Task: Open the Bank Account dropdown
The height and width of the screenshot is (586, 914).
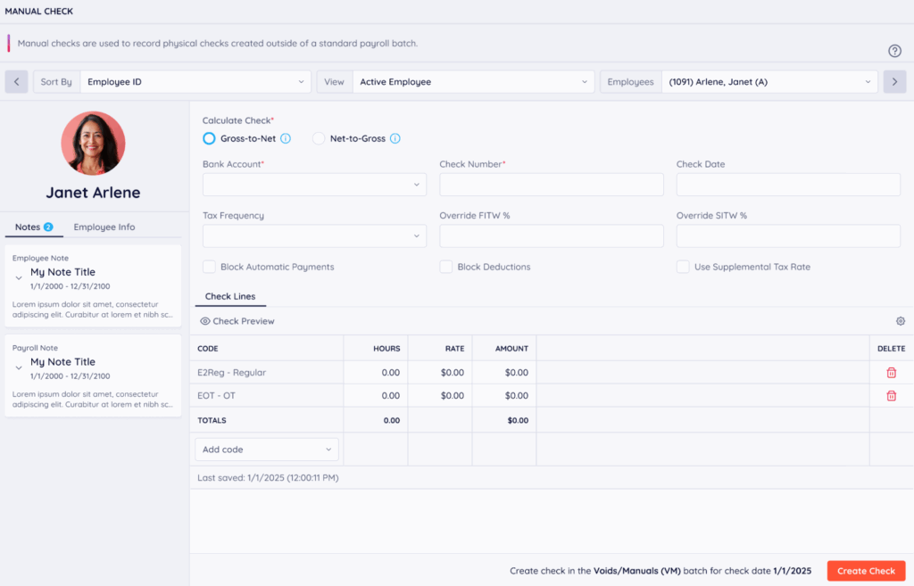Action: click(314, 185)
